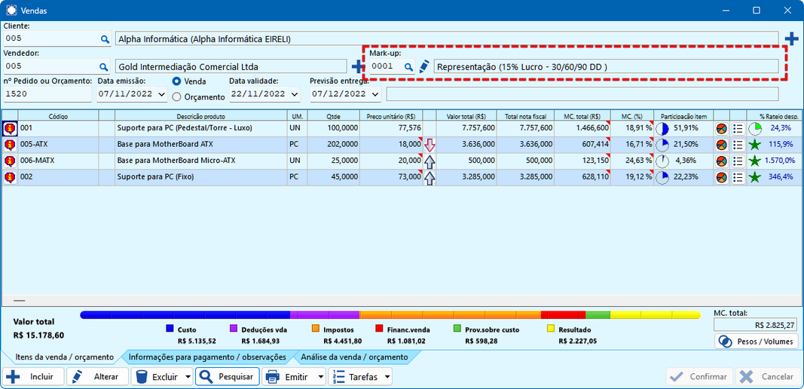Click the MC. (%) column header
Image resolution: width=804 pixels, height=389 pixels.
pos(633,116)
